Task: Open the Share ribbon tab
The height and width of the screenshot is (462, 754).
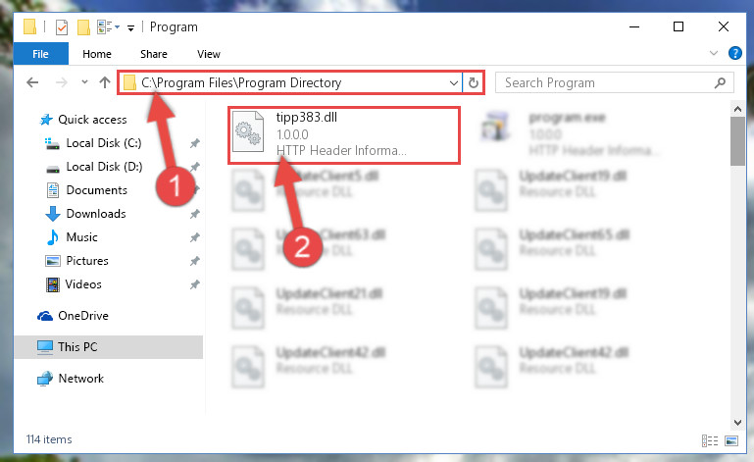Action: pos(154,54)
